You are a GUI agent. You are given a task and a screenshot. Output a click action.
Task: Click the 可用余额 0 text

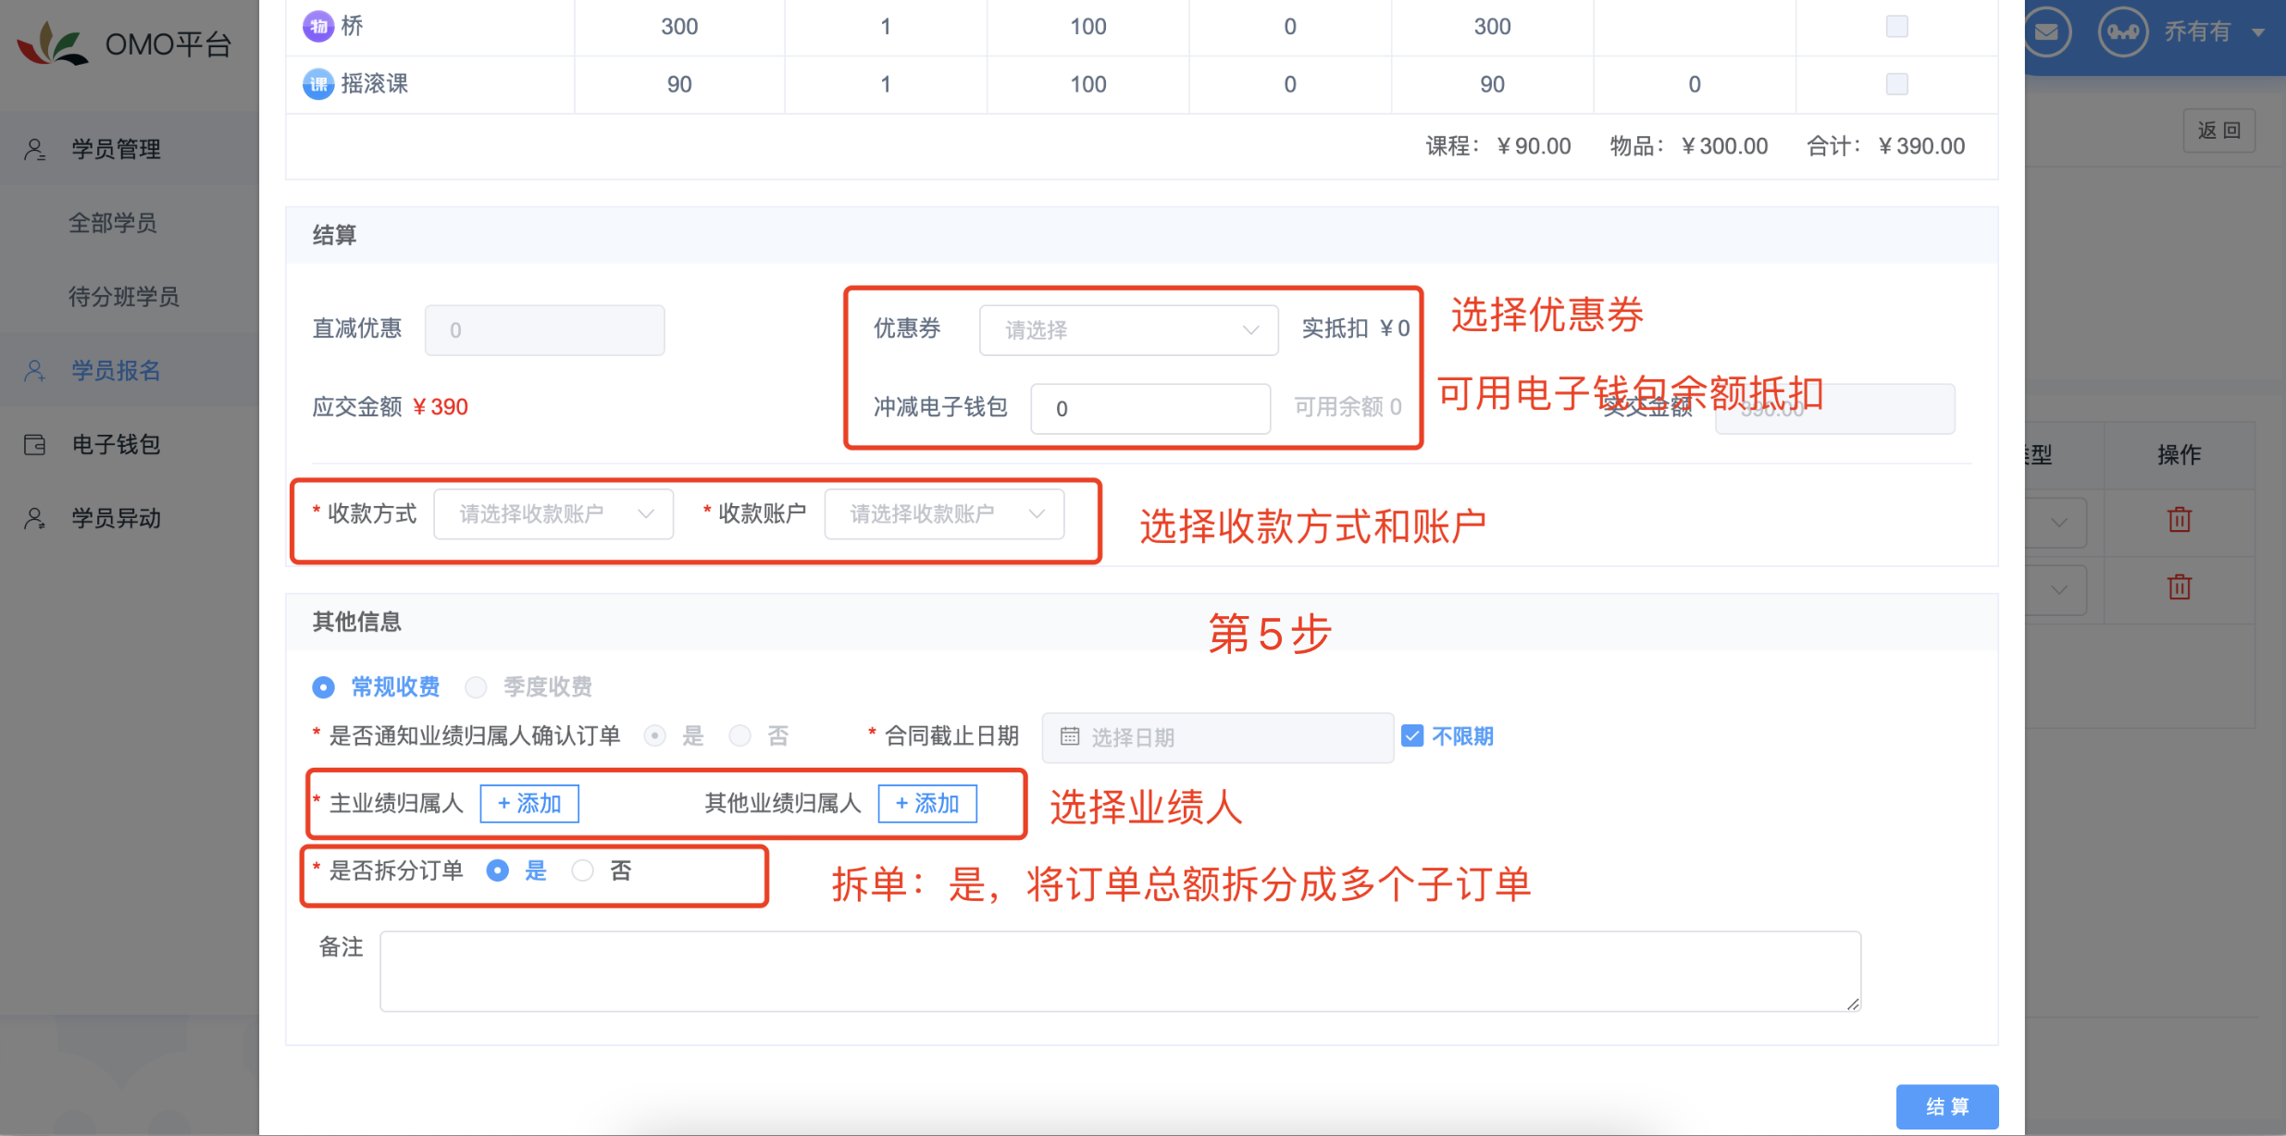pos(1348,407)
